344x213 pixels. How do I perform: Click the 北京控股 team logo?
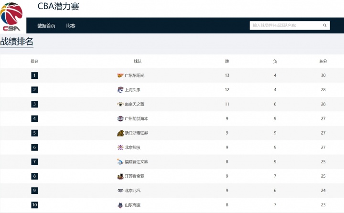120,148
